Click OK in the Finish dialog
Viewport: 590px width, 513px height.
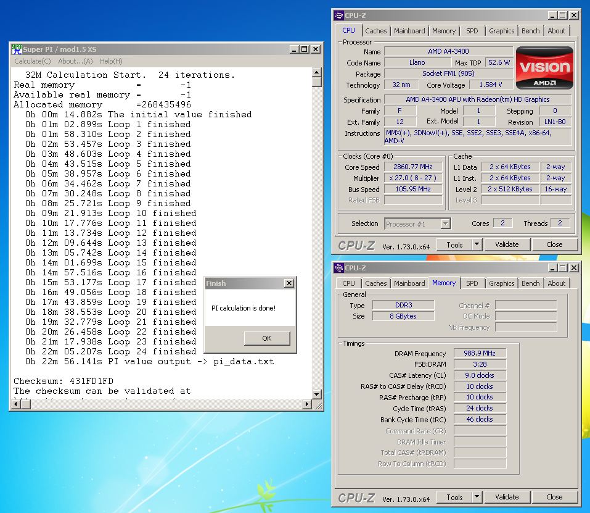point(267,338)
